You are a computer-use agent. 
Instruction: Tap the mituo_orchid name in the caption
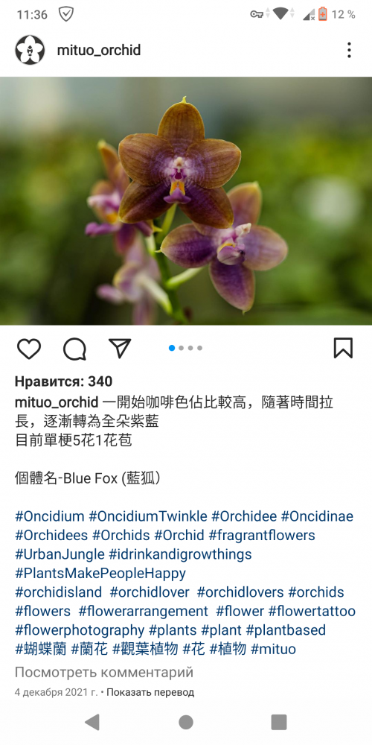coord(57,403)
